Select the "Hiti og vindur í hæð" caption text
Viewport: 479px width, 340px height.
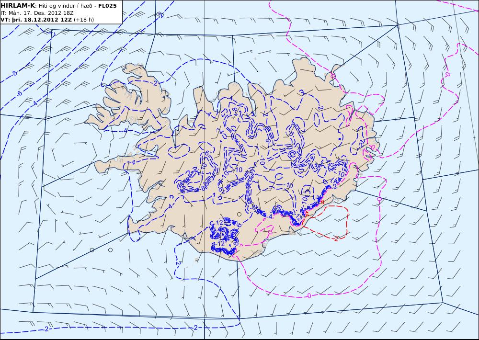[x=65, y=6]
